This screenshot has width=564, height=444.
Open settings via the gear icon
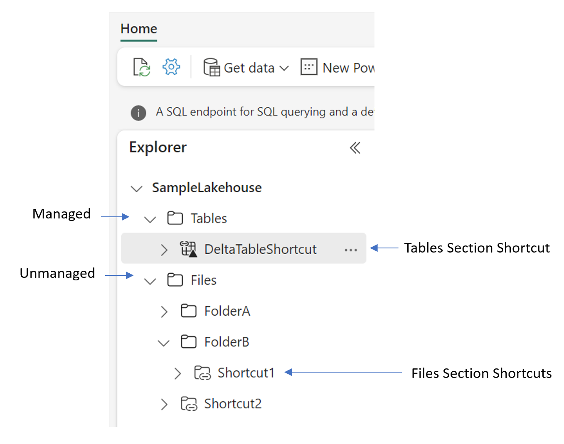(171, 67)
